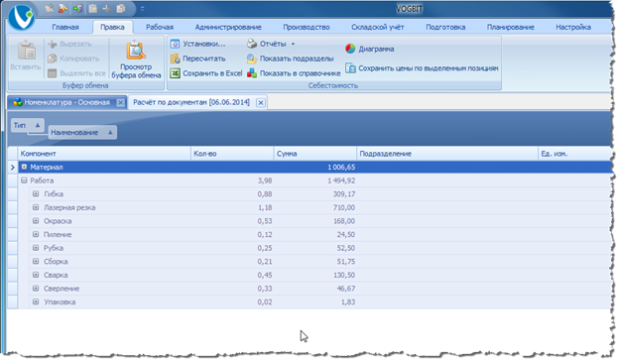
Task: Expand the Сверление row
Action: [x=36, y=289]
